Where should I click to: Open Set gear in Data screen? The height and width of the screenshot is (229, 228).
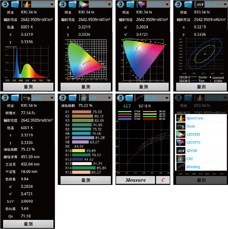(5, 97)
